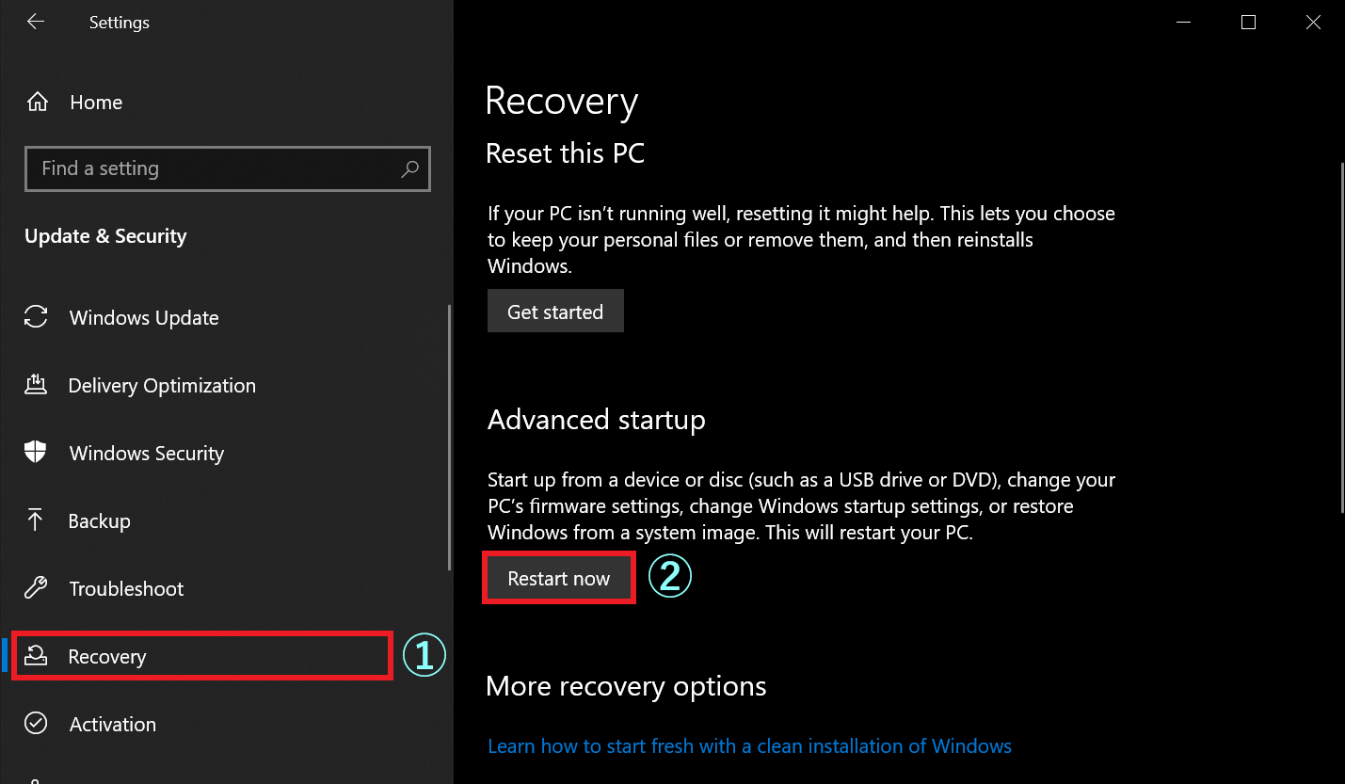This screenshot has height=784, width=1345.
Task: Click the Delivery Optimization icon
Action: pyautogui.click(x=35, y=385)
